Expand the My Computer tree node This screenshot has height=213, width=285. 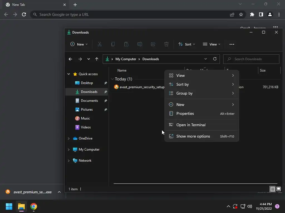[68, 149]
